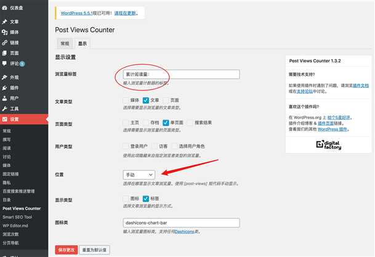
Task: Open the 仪表盘 dashboard icon in sidebar
Action: coord(4,8)
